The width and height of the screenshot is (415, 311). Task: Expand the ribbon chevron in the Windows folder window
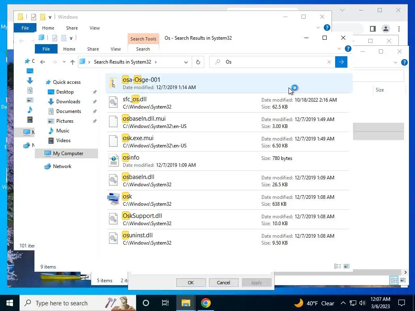(318, 28)
